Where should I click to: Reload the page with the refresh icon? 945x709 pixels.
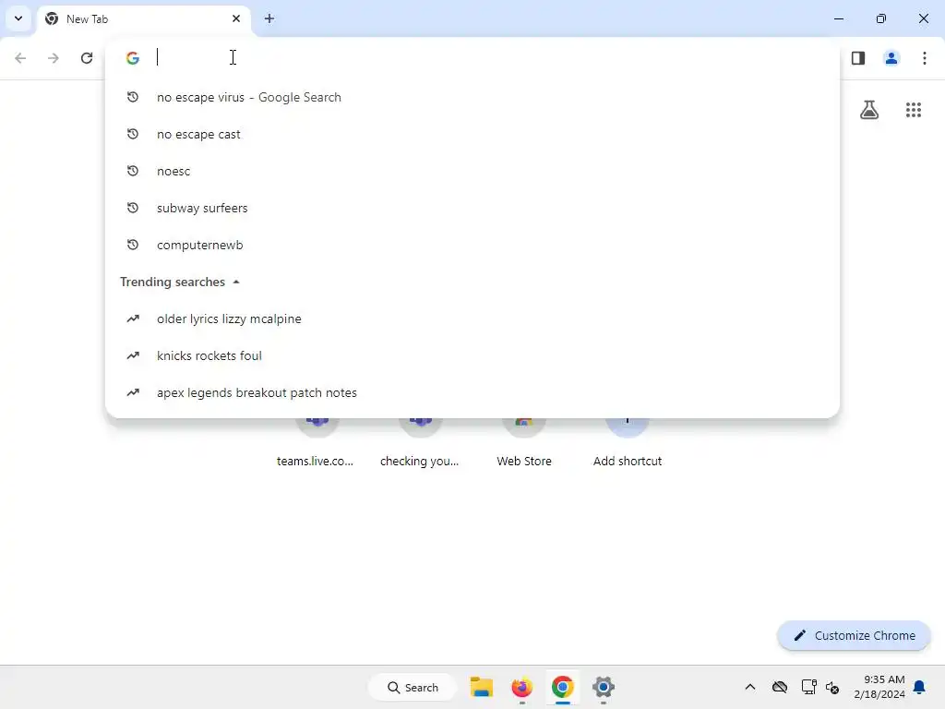tap(87, 58)
